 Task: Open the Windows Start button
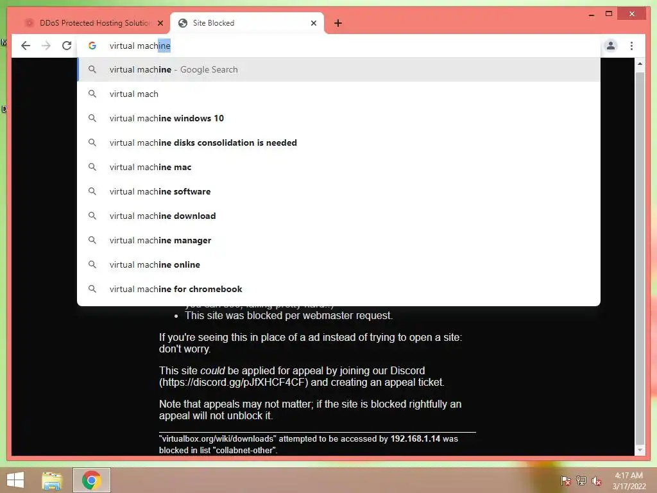click(15, 480)
